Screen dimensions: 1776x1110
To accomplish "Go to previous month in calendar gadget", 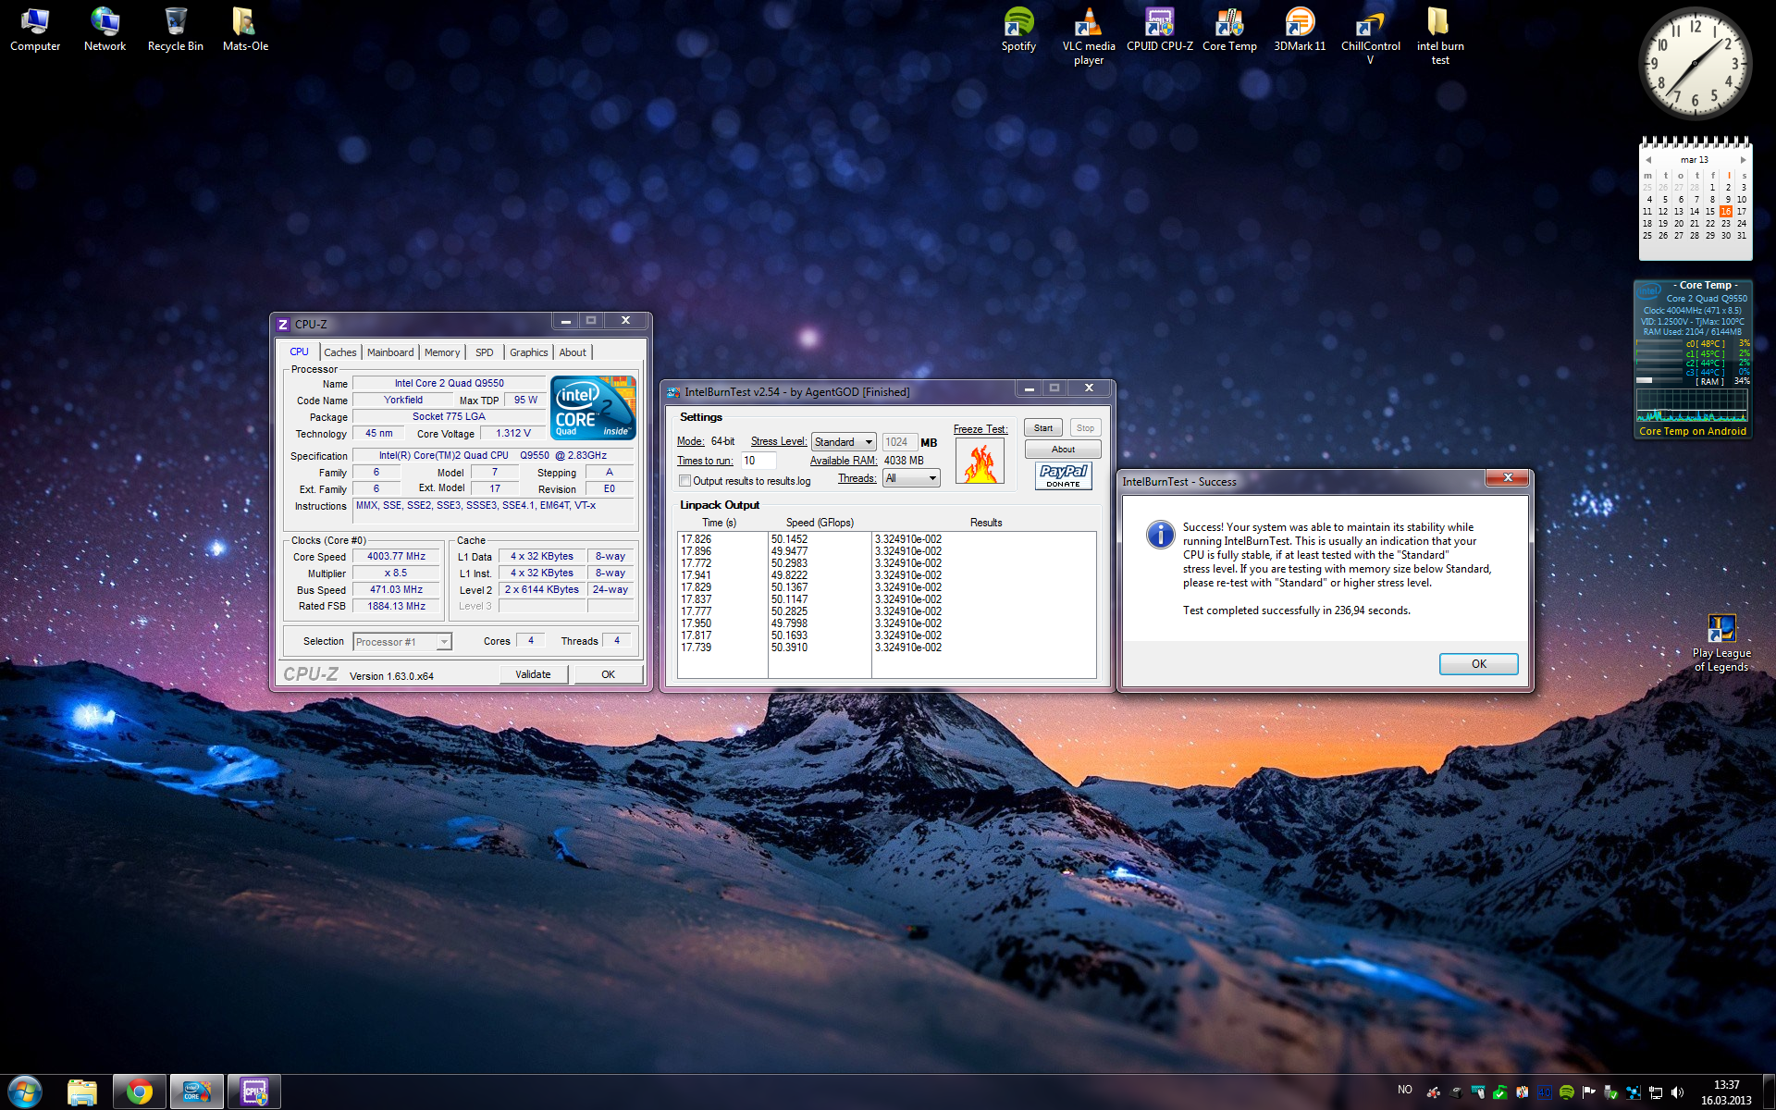I will tap(1648, 160).
